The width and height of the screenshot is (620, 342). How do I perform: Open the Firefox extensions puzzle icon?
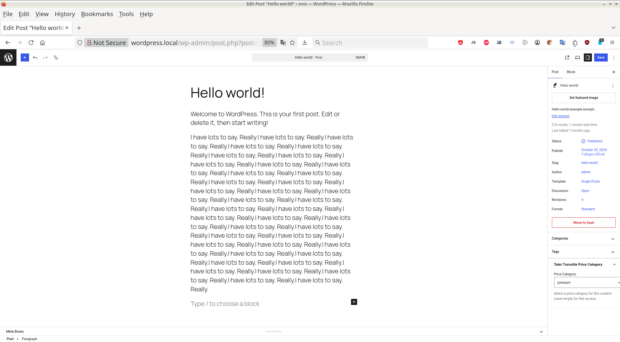click(x=575, y=43)
